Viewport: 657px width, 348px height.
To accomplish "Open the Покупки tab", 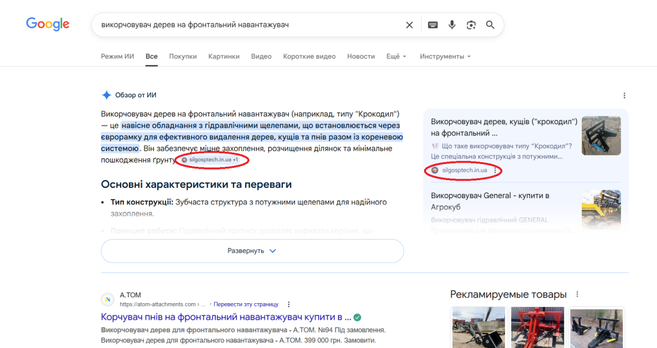I will [183, 56].
